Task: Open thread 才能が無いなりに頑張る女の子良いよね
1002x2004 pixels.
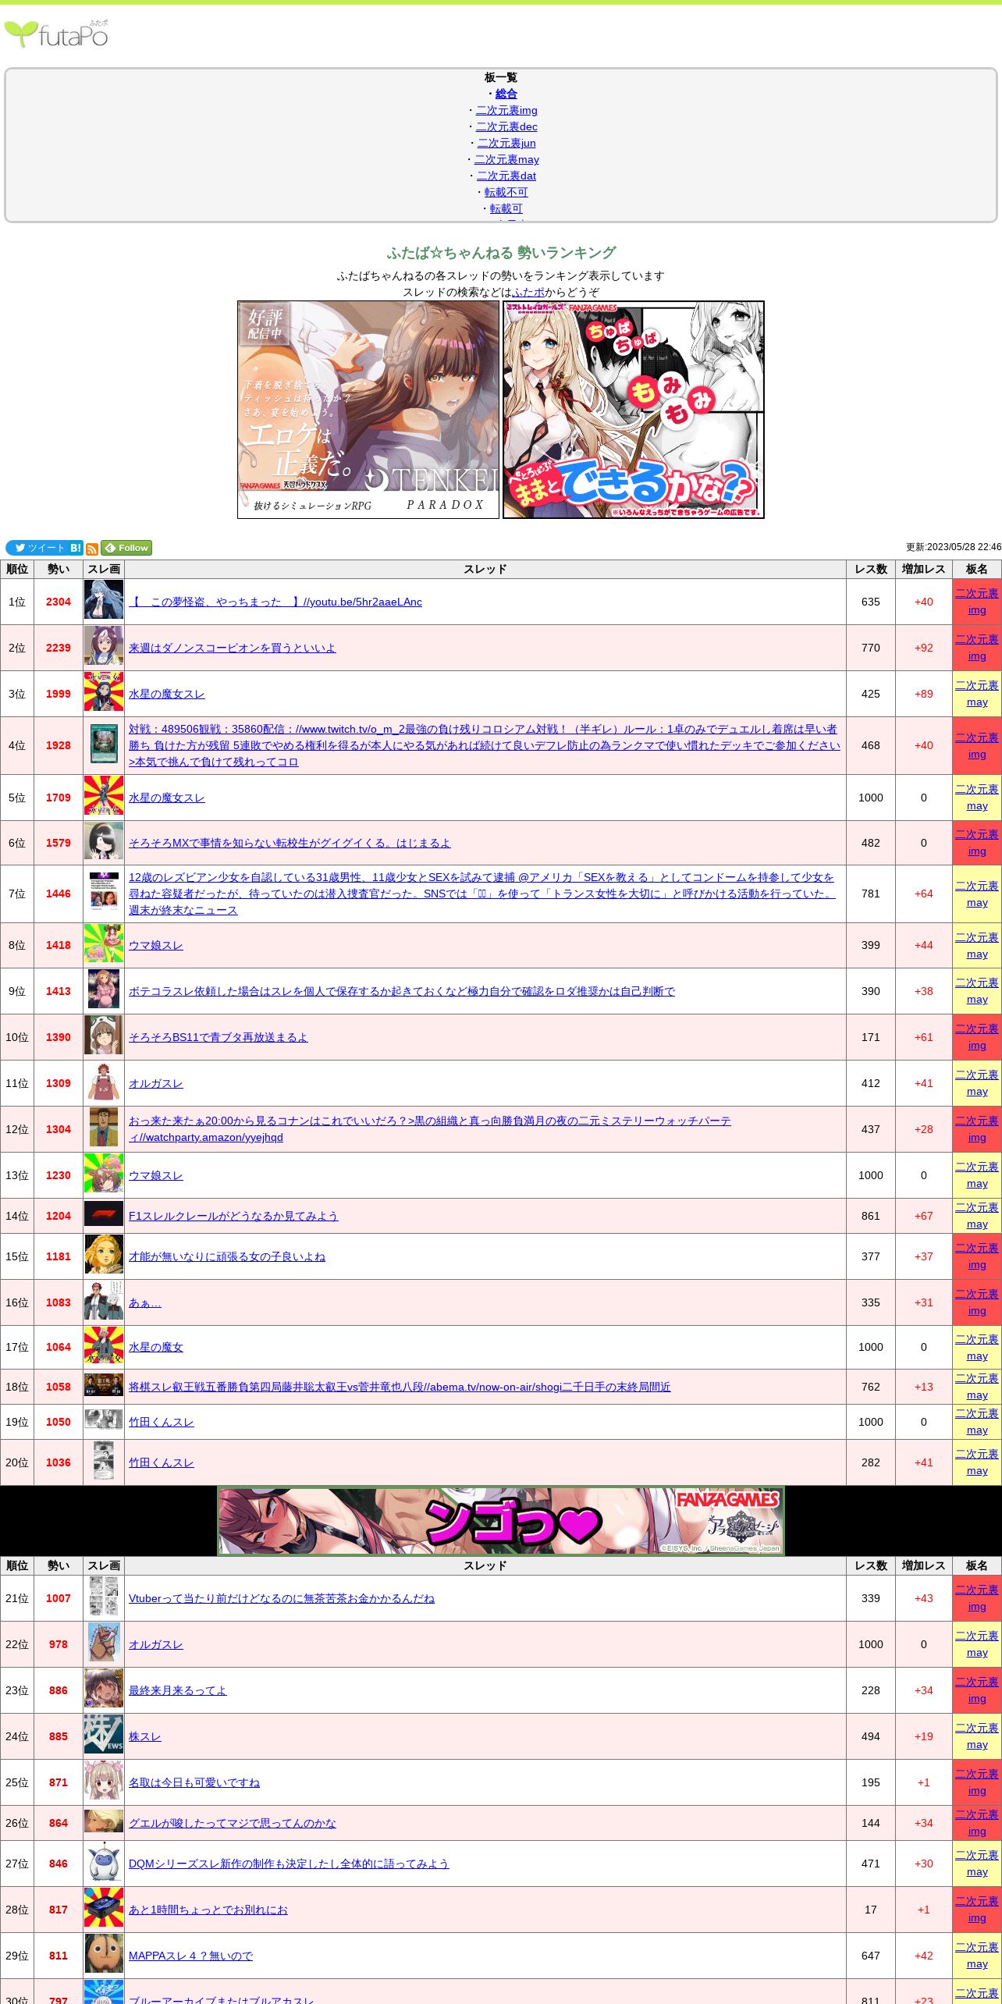Action: click(x=227, y=1256)
